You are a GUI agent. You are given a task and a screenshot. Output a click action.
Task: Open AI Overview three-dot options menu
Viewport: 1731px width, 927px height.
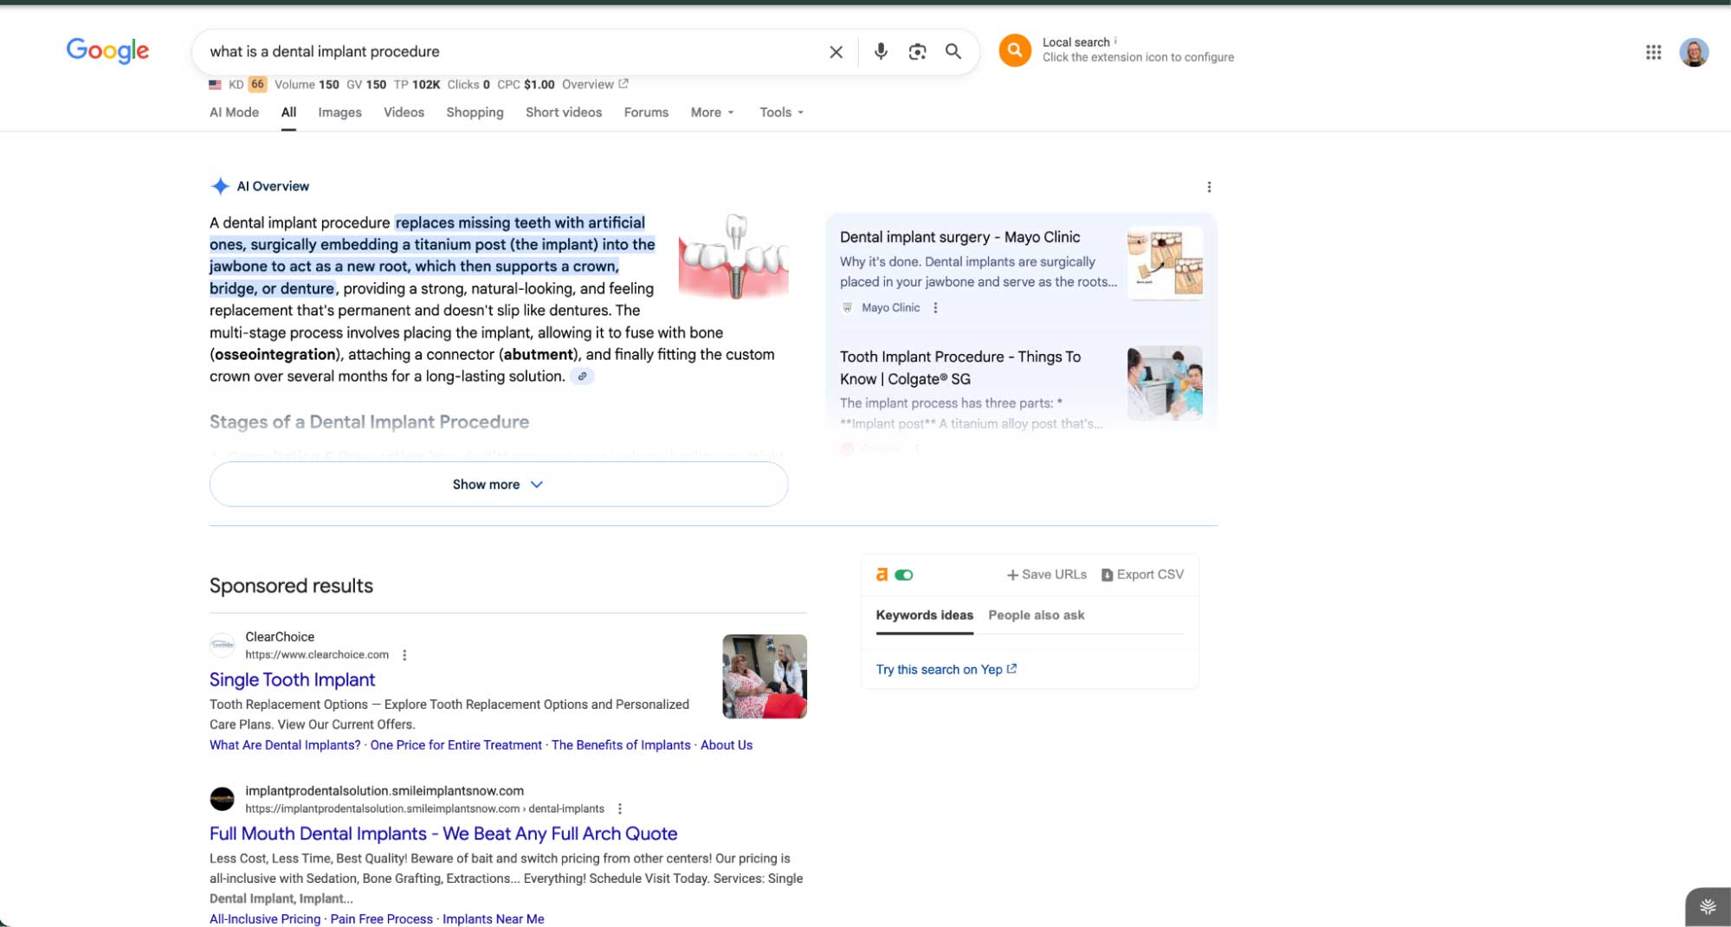1209,187
